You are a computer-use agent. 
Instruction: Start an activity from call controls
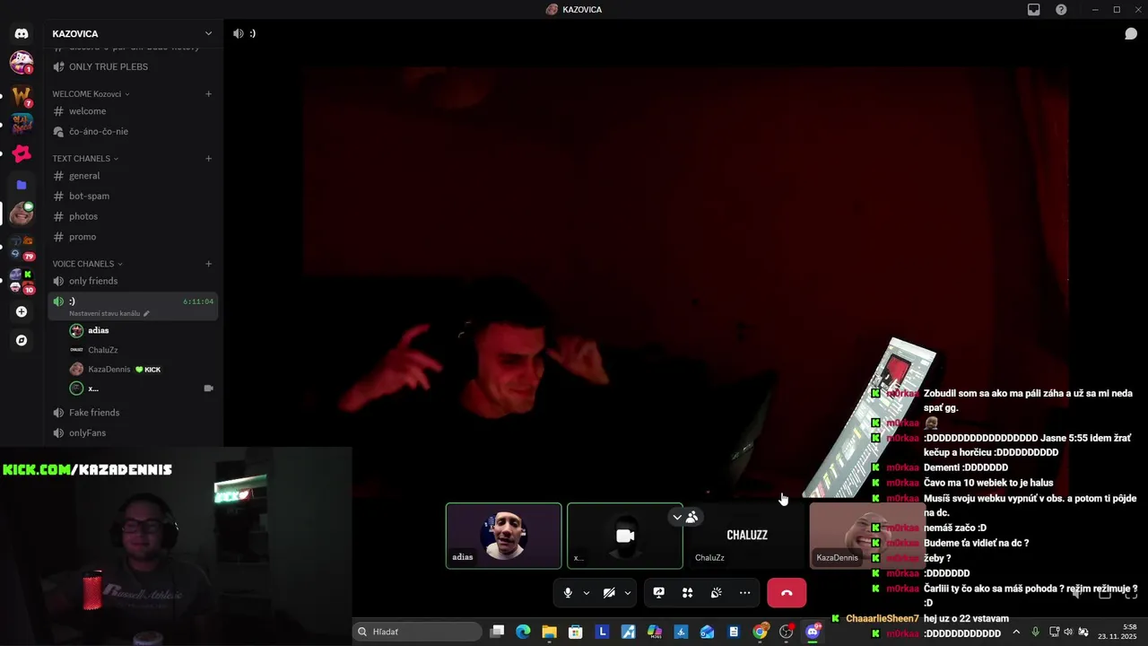[x=687, y=593]
